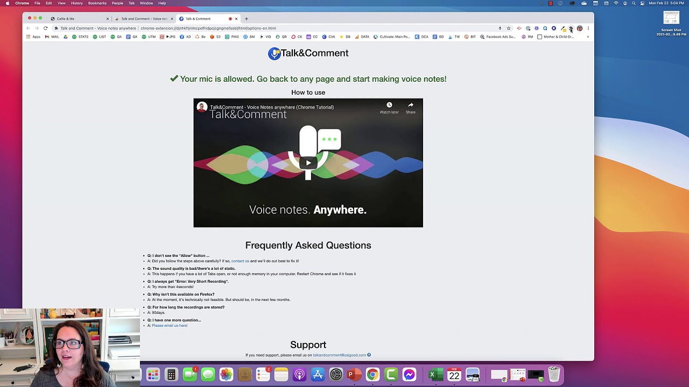Open the Facebook Ads Su... bookmark
This screenshot has height=387, width=689.
[498, 37]
